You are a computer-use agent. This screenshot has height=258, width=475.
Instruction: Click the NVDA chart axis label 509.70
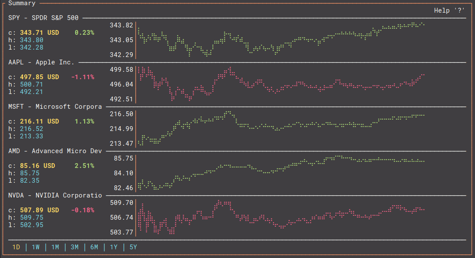click(x=122, y=203)
